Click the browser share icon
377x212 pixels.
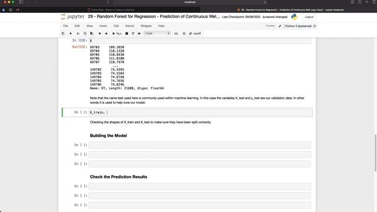tap(359, 2)
